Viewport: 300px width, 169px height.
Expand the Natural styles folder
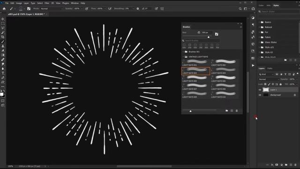click(x=259, y=27)
